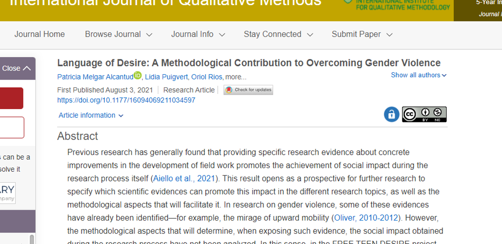Expand the Article information section
The width and height of the screenshot is (502, 244).
coord(91,115)
